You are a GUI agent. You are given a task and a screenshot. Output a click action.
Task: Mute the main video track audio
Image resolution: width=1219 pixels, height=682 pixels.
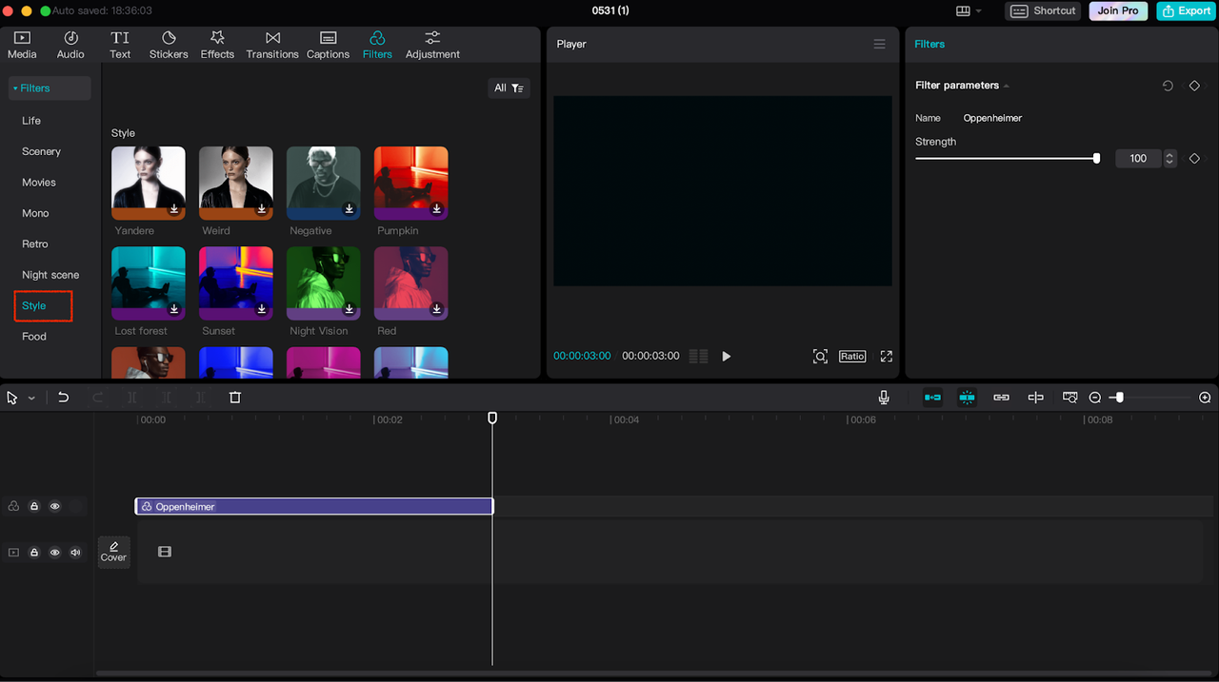(75, 553)
